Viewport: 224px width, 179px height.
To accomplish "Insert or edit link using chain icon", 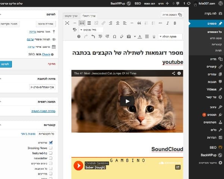I will [x=103, y=23].
